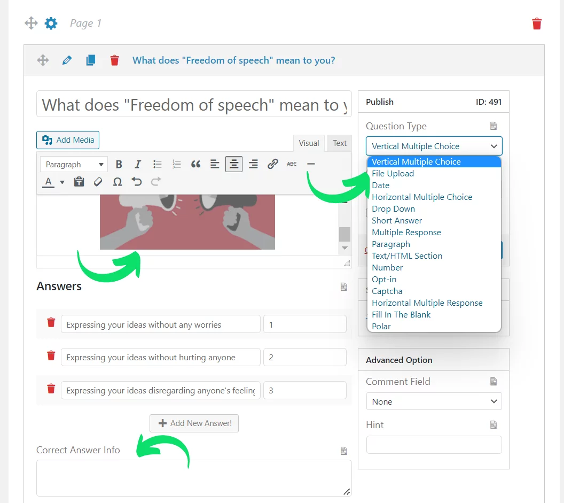Click the Correct Answer Info text area

(x=194, y=478)
